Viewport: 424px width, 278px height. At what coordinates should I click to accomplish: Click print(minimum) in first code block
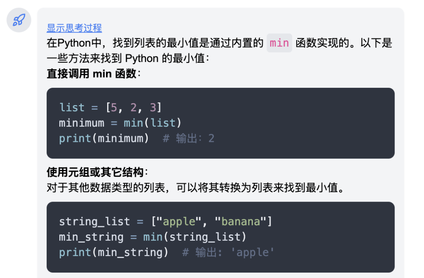coord(104,138)
